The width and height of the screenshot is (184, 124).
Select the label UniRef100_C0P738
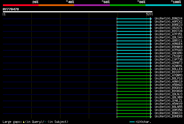[x=168, y=59]
